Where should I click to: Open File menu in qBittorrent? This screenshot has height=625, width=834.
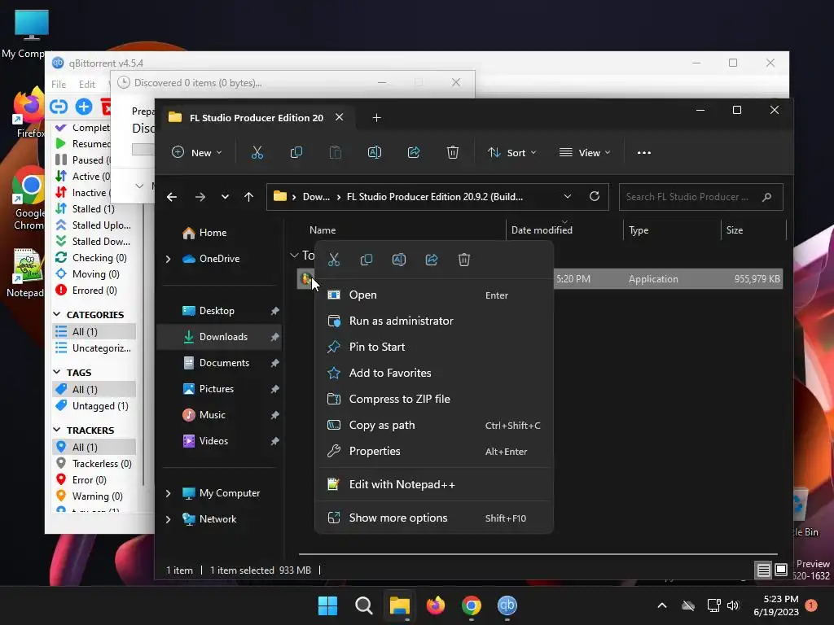point(59,84)
